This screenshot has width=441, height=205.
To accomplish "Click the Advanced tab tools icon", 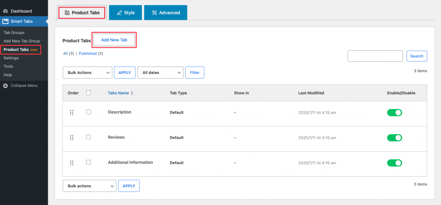I will pos(155,12).
